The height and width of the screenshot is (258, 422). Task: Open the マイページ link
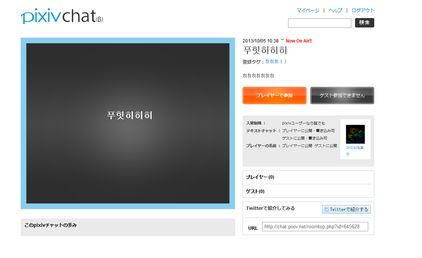[x=308, y=11]
